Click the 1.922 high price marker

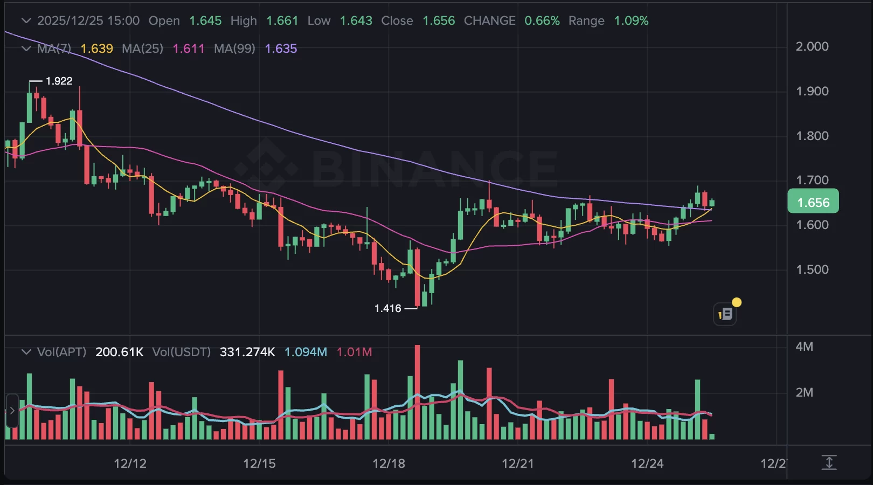(59, 81)
